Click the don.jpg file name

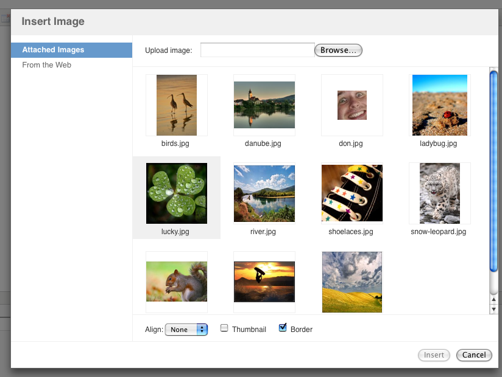350,144
